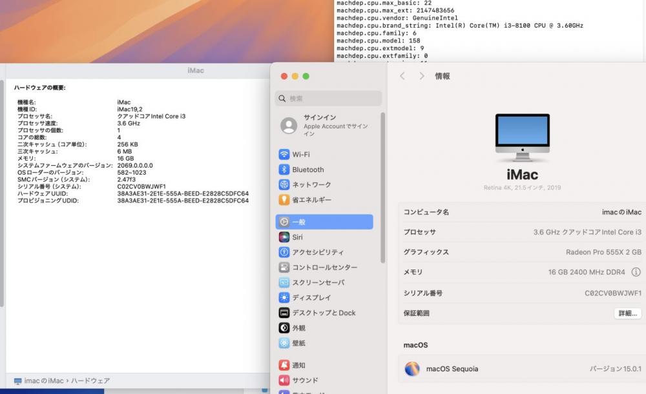Click サインイン Apple Account sign-in
Viewport: 646px width, 394px height.
pyautogui.click(x=326, y=125)
